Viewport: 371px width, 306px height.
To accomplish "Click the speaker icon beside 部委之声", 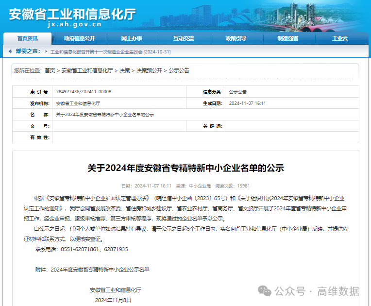I will pyautogui.click(x=10, y=51).
